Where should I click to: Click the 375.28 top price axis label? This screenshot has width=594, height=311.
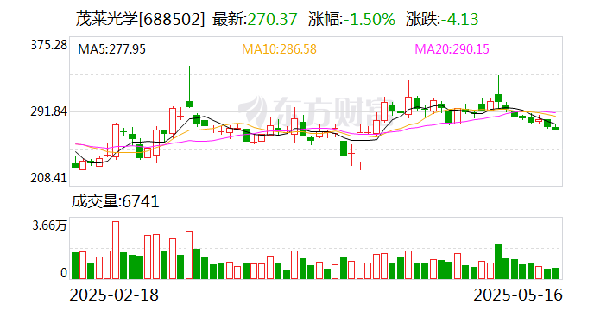click(49, 45)
